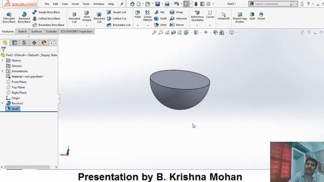Select the Right Plane
This screenshot has height=182, width=324.
[16, 93]
